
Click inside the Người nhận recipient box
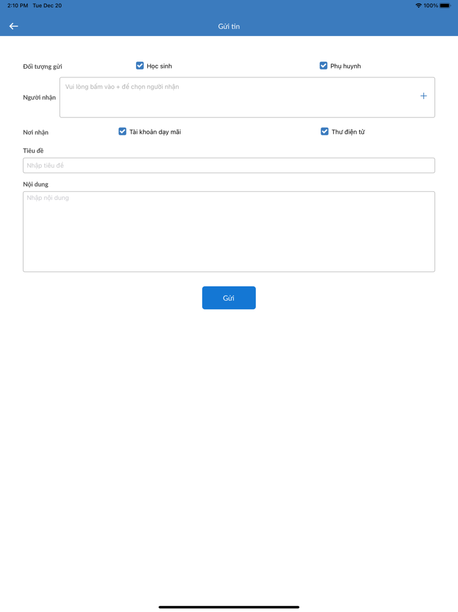pyautogui.click(x=247, y=97)
